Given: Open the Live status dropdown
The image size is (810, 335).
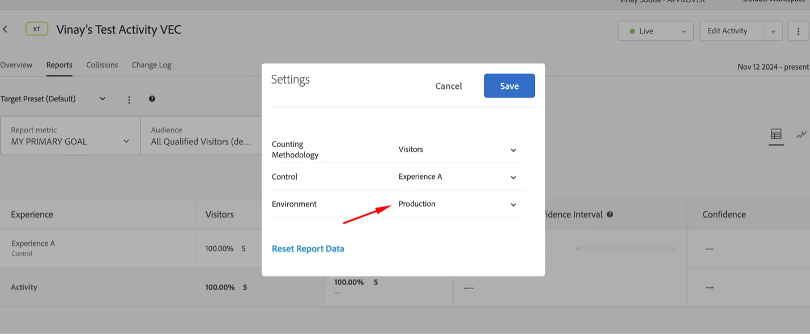Looking at the screenshot, I should 656,31.
